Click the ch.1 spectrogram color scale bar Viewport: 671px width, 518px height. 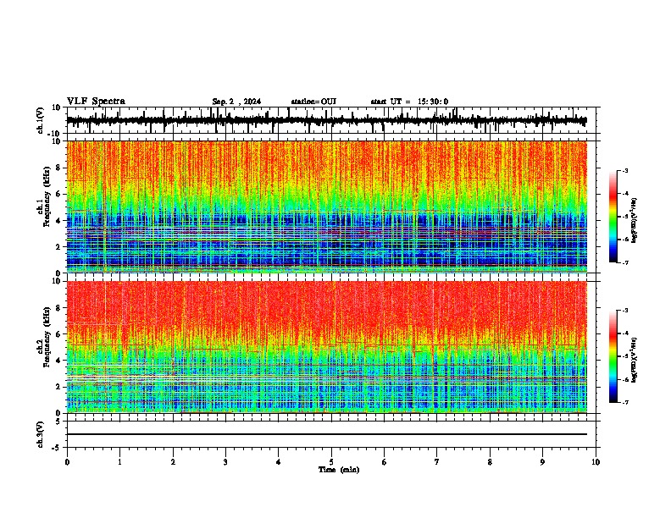tap(613, 217)
